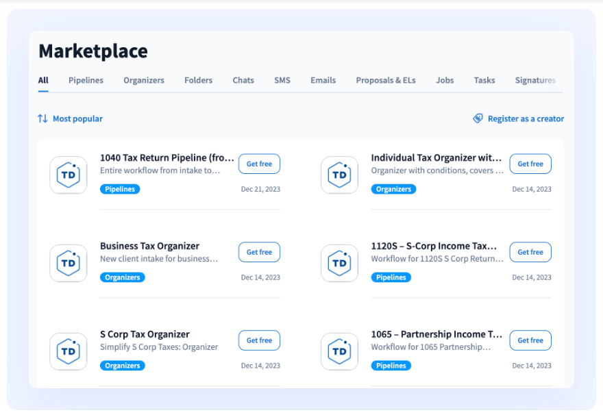603x417 pixels.
Task: Click the 1065 Partnership Income TD logo
Action: [340, 352]
